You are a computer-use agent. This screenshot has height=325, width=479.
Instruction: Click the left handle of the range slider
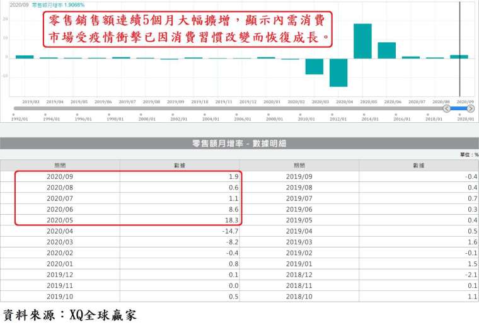pyautogui.click(x=447, y=108)
